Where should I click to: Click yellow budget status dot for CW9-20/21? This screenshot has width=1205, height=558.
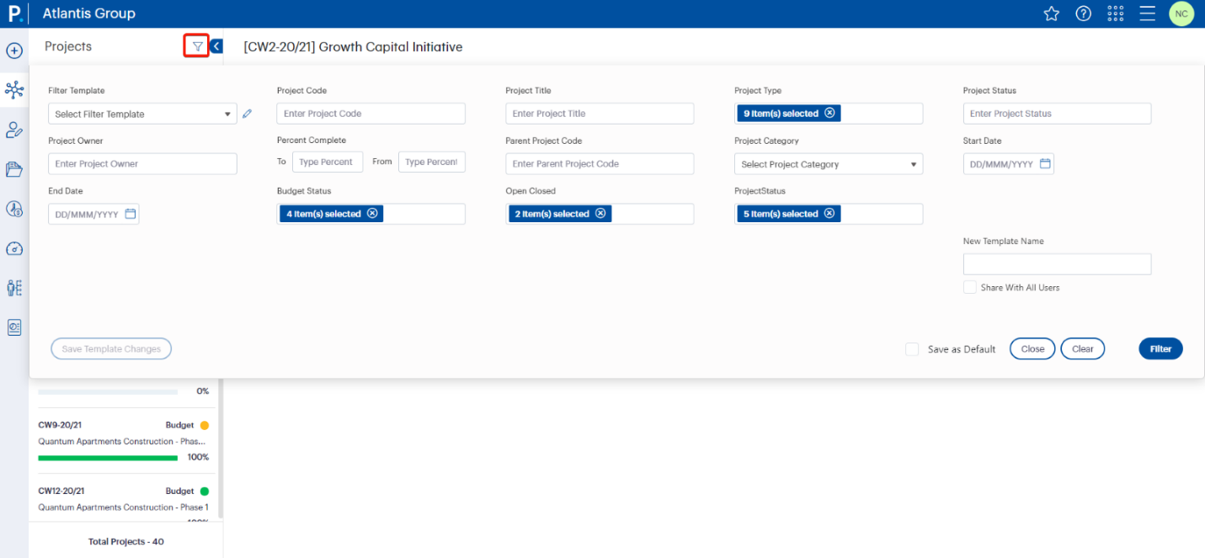(205, 426)
